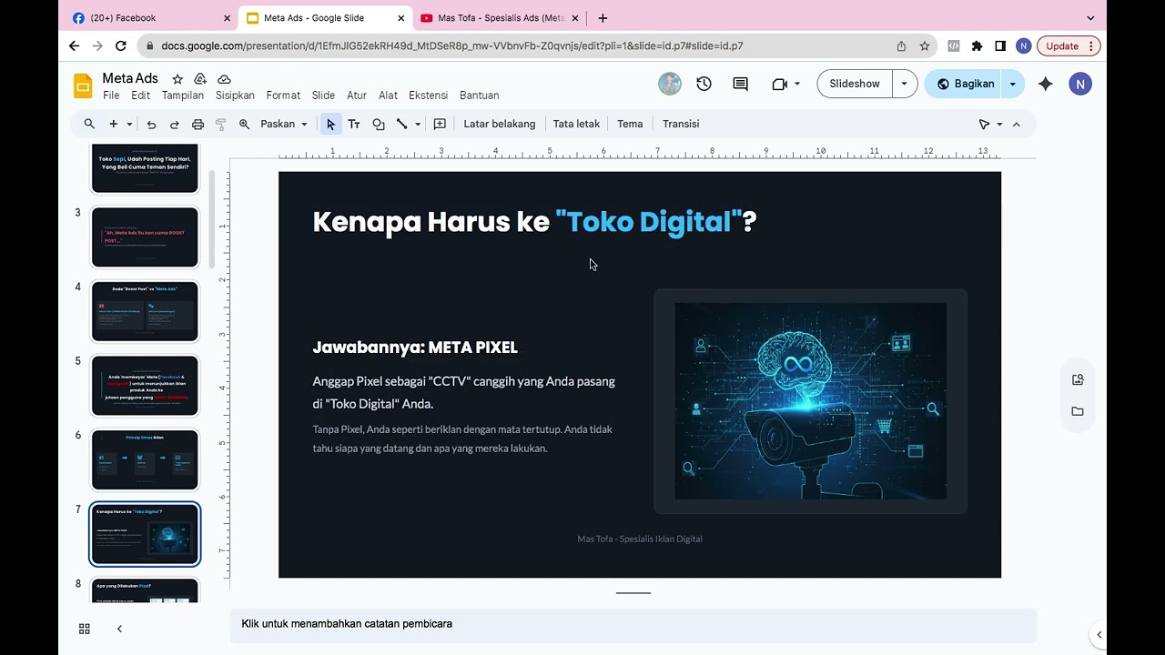This screenshot has width=1165, height=655.
Task: Open the Ekstensi menu
Action: 428,96
